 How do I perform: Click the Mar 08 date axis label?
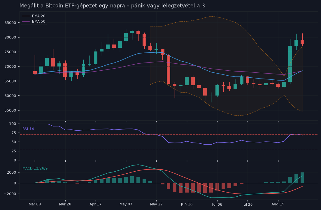click(x=35, y=204)
